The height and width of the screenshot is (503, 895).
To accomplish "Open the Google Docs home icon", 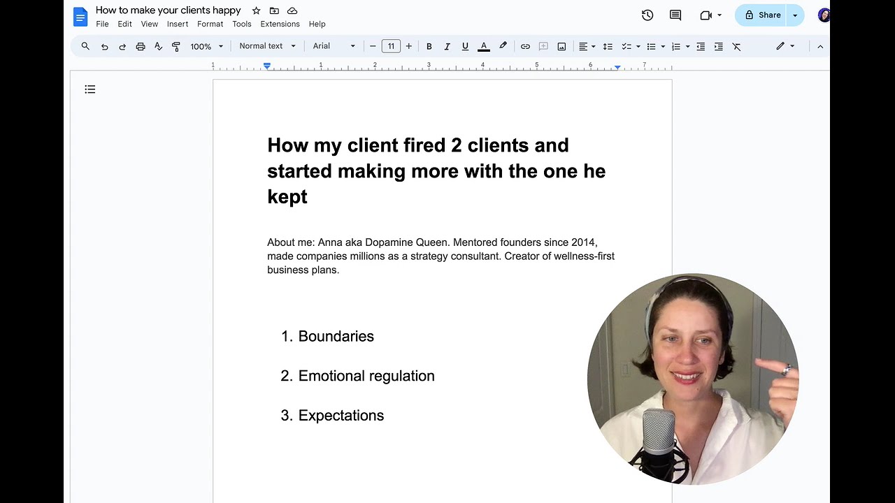I will (80, 16).
